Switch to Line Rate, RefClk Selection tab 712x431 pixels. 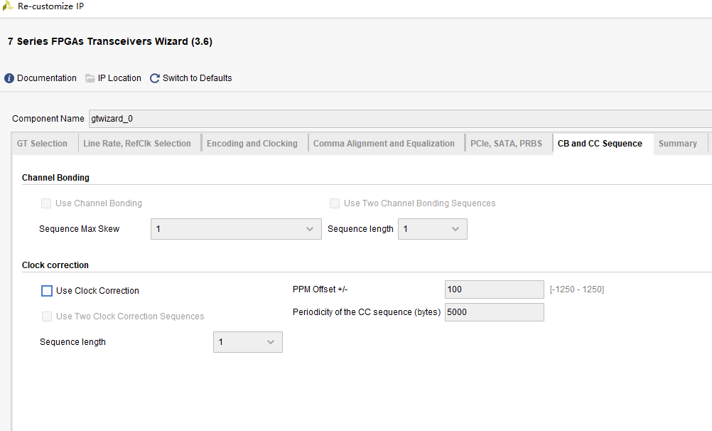click(x=137, y=144)
